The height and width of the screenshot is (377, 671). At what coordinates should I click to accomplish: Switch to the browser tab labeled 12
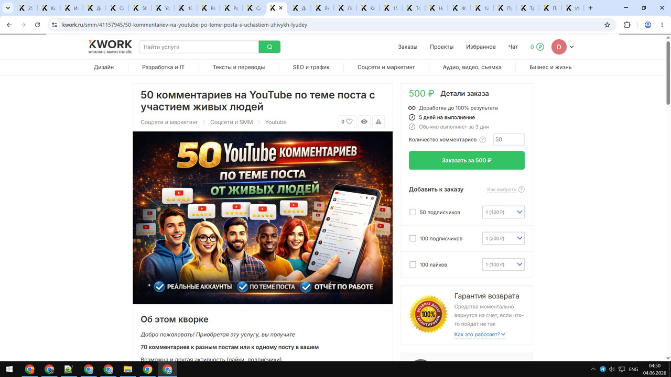coord(481,8)
